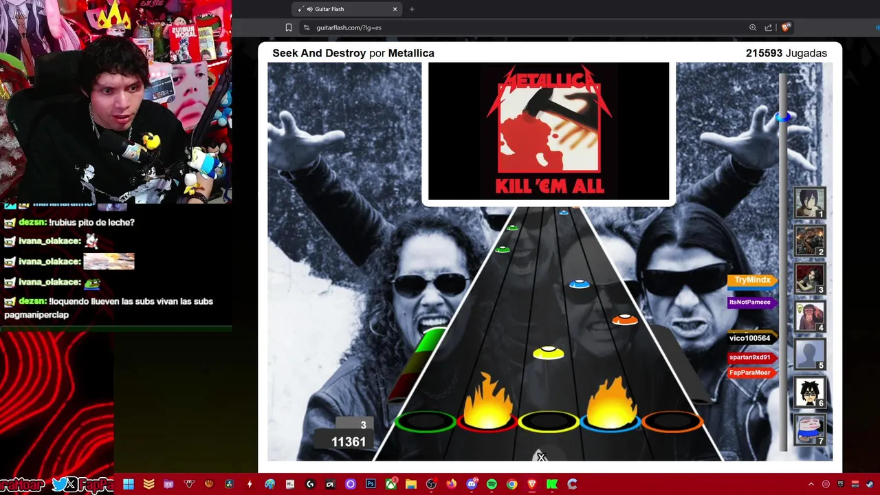
Task: Click the bookmark icon left of address bar
Action: (x=289, y=27)
